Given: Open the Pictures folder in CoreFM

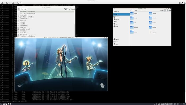Looking at the screenshot, I should [153, 27].
